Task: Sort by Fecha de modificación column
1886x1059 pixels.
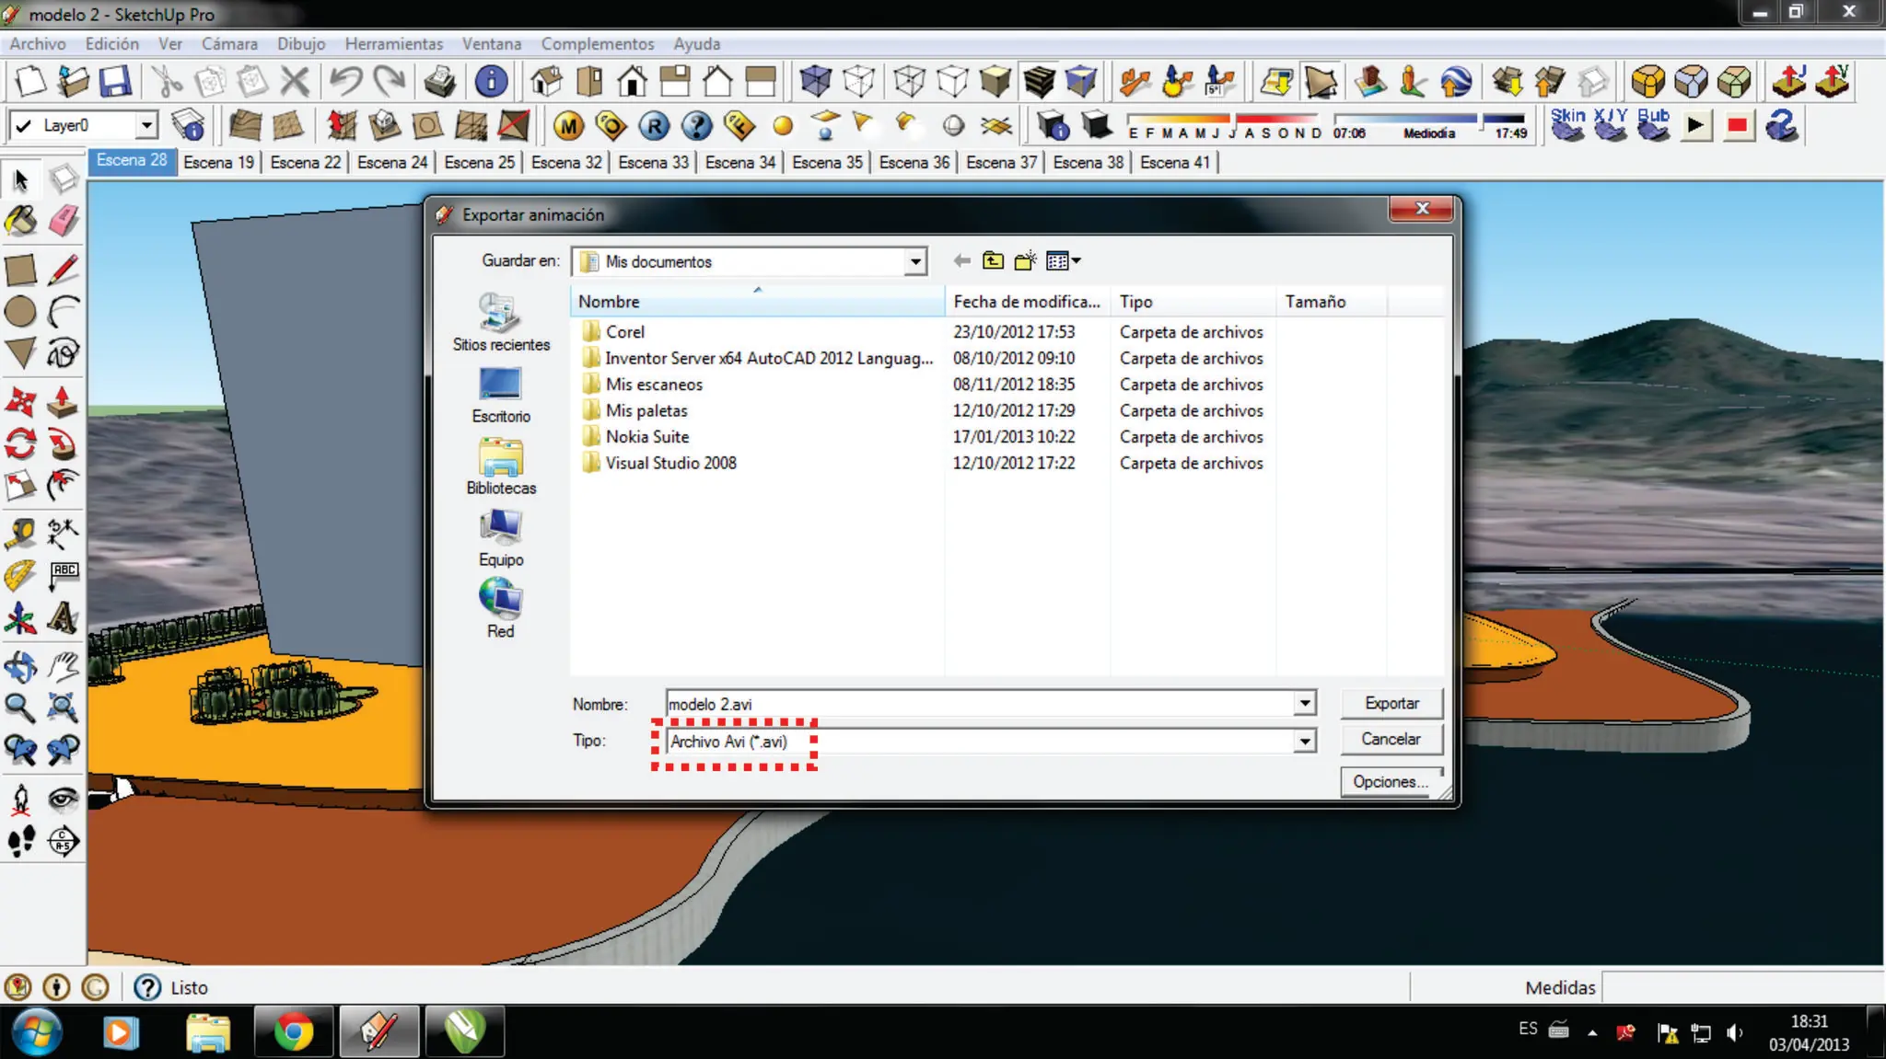Action: [x=1027, y=302]
